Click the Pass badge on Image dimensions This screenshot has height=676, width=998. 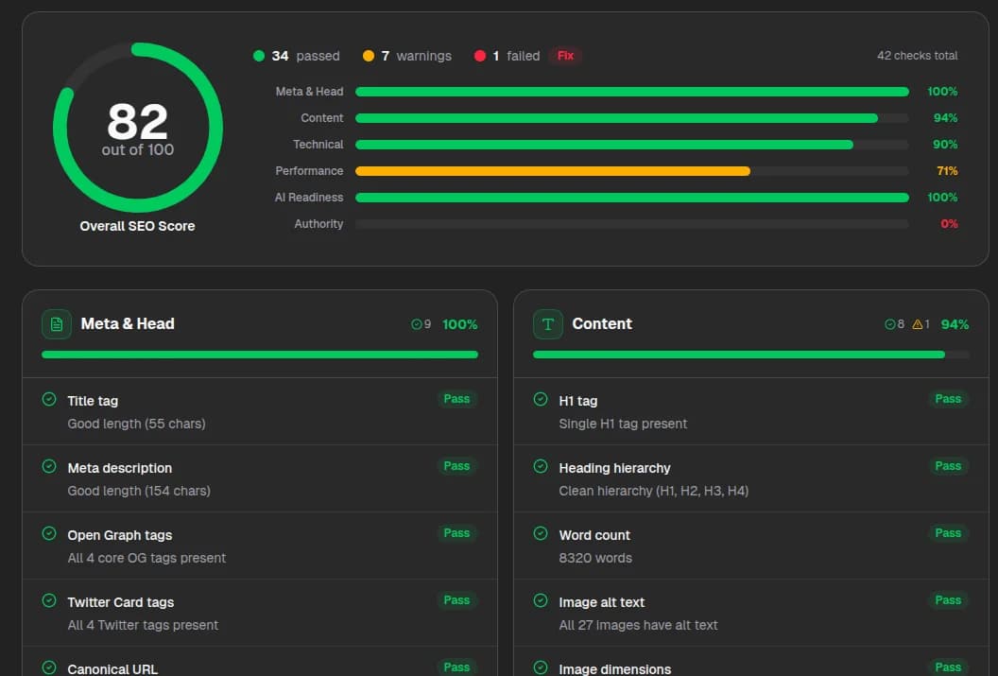948,667
